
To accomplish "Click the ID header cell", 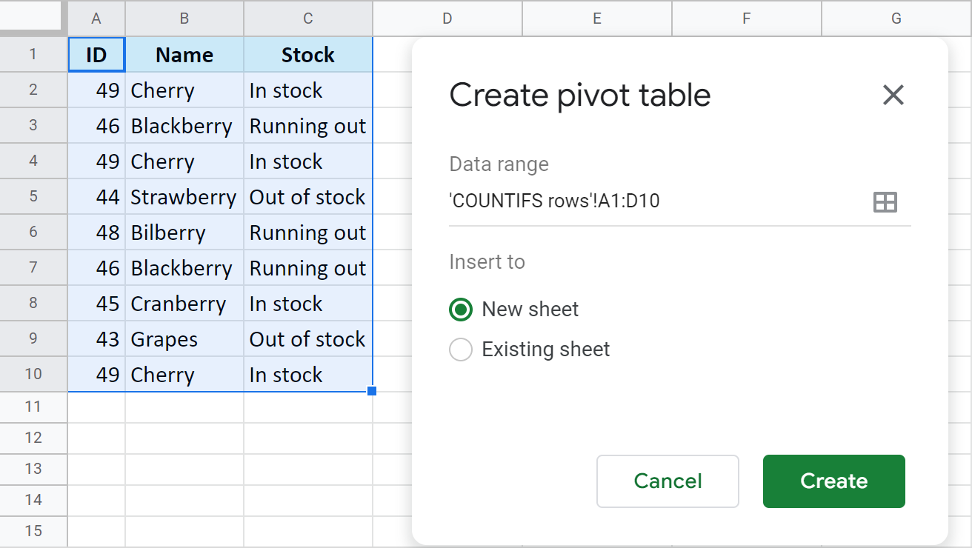I will tap(96, 54).
